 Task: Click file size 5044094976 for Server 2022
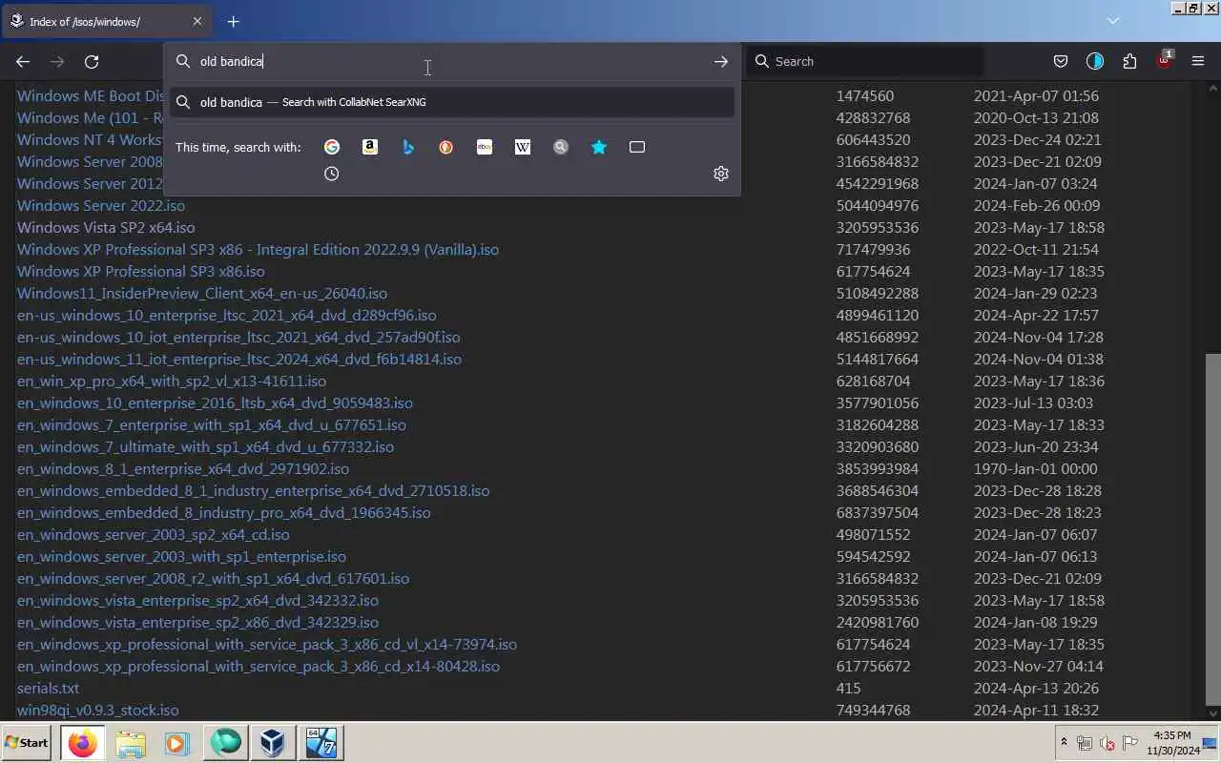[x=878, y=205]
